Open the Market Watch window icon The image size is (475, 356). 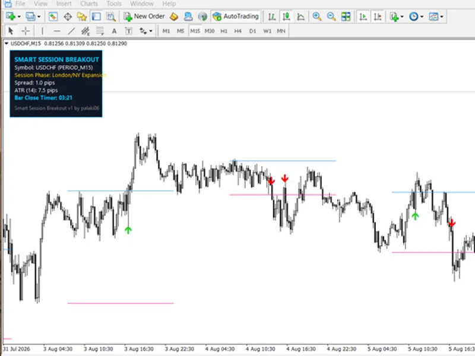[x=53, y=17]
